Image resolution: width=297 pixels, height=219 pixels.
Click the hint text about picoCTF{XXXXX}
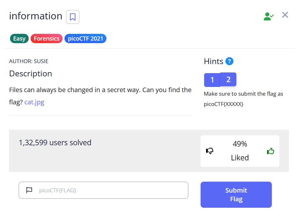click(x=243, y=99)
